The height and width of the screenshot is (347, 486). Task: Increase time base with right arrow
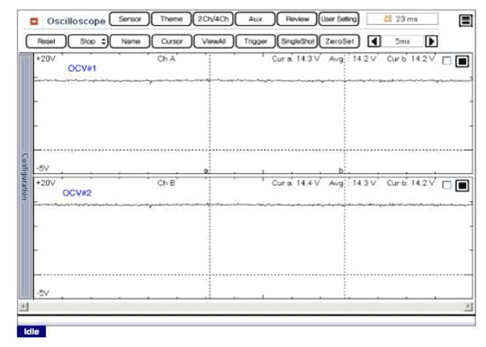tap(432, 40)
